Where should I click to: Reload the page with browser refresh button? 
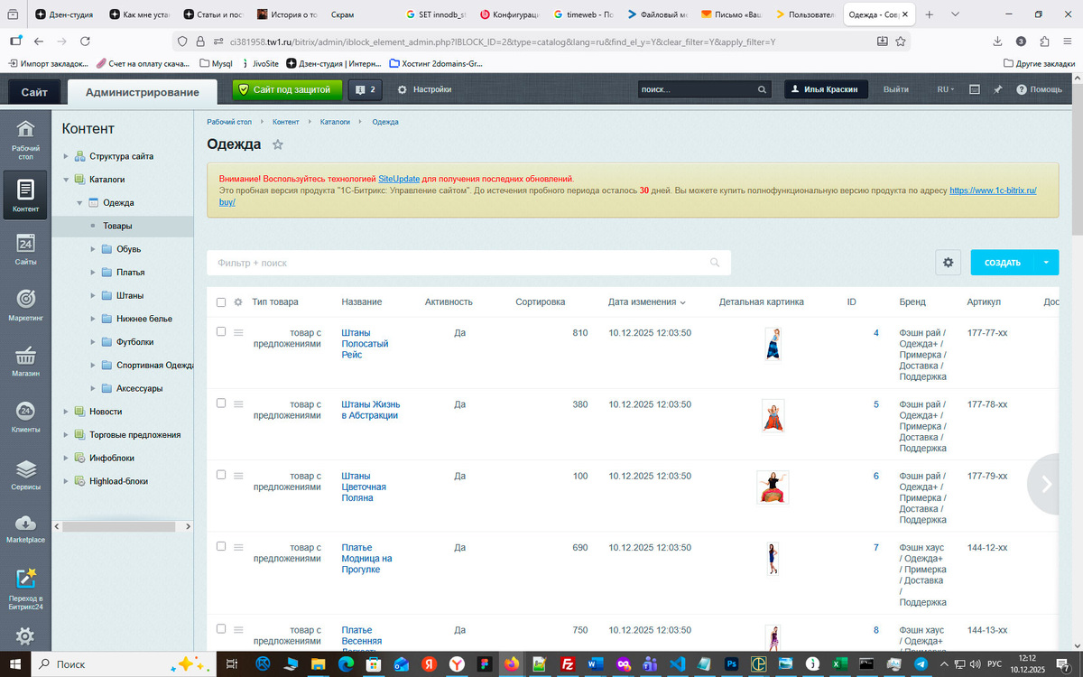pos(85,42)
